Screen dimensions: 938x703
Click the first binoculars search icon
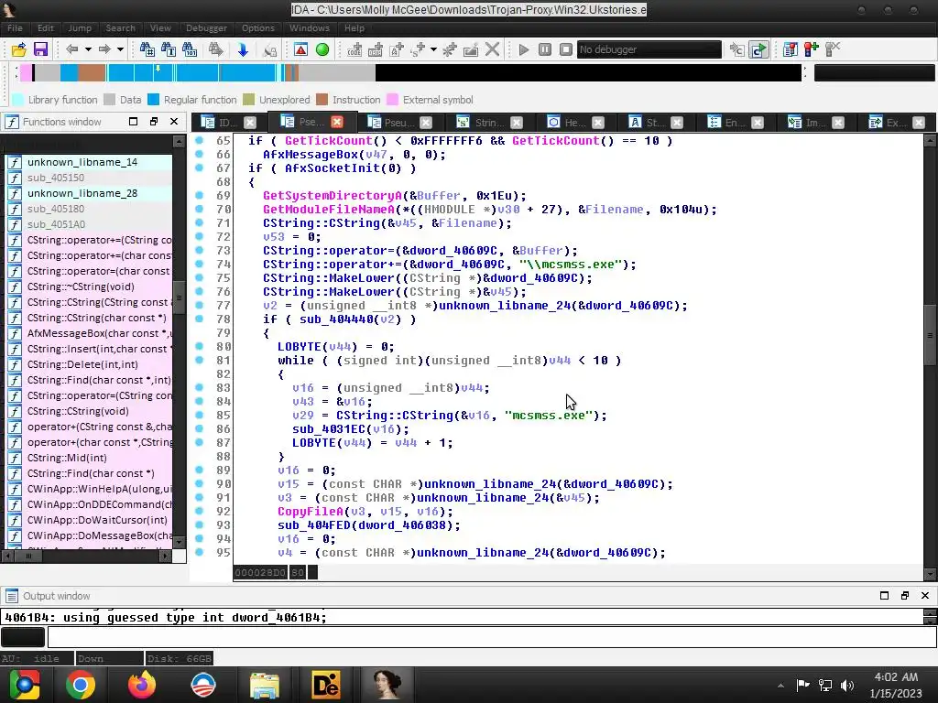click(147, 49)
